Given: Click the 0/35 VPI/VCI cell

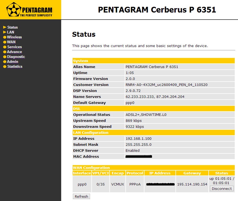Looking at the screenshot, I should (101, 184).
